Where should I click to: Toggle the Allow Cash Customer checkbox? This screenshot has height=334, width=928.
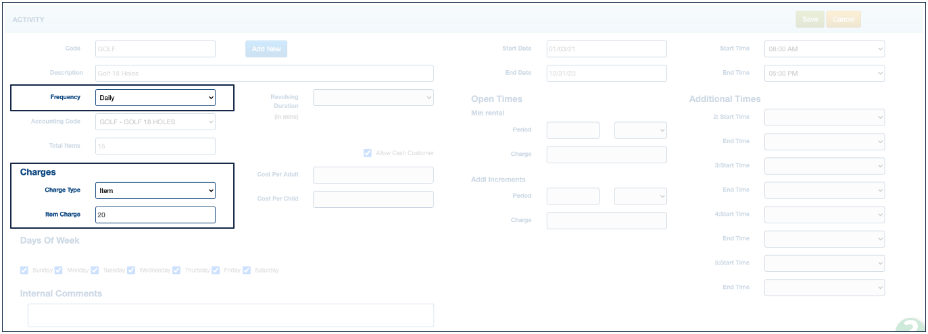(x=368, y=153)
